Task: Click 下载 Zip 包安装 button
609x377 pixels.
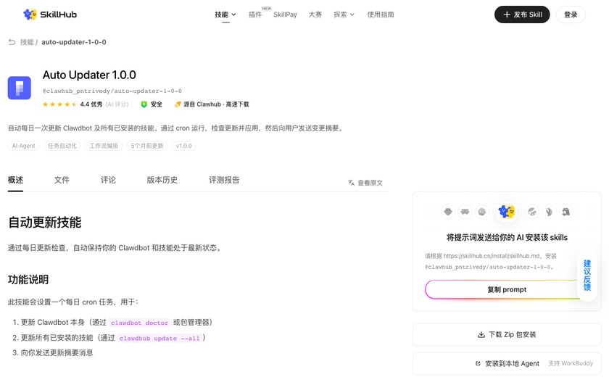Action: tap(507, 334)
